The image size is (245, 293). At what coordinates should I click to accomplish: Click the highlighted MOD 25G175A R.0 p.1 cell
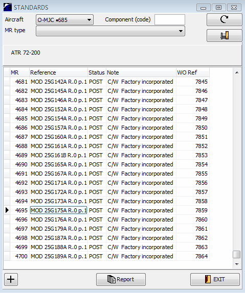click(58, 210)
